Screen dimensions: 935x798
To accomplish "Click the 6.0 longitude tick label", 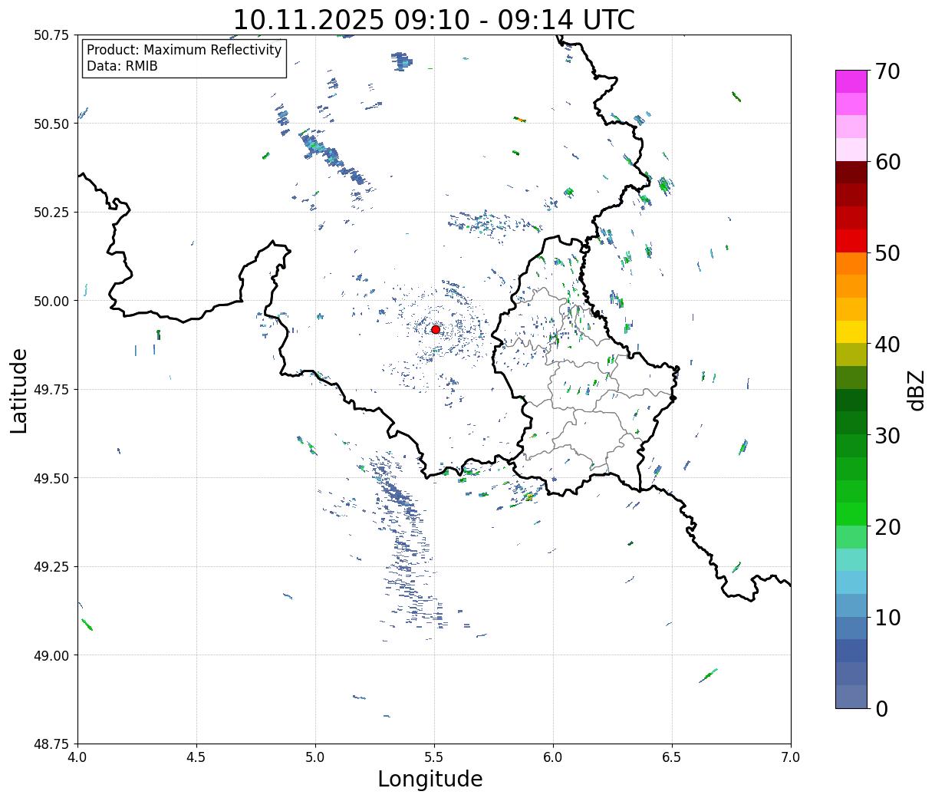I will click(553, 757).
